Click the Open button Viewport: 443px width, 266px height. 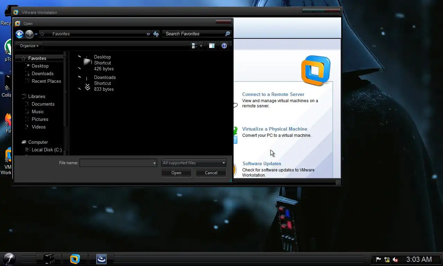[x=176, y=172]
